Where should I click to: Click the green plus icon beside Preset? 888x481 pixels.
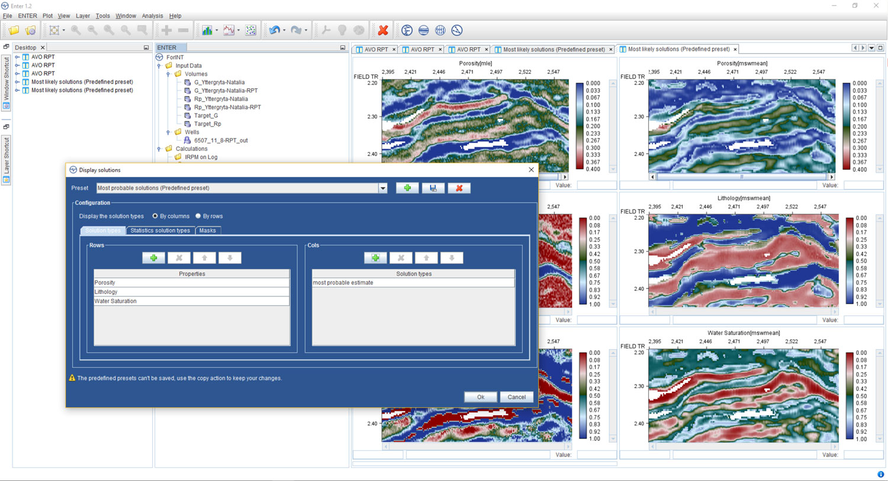click(407, 188)
